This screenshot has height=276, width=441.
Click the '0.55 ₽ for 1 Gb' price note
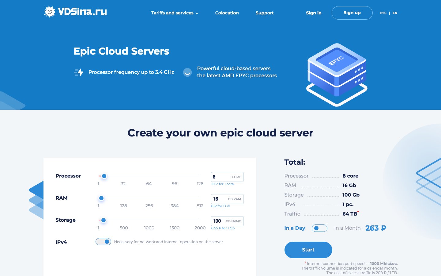point(223,228)
